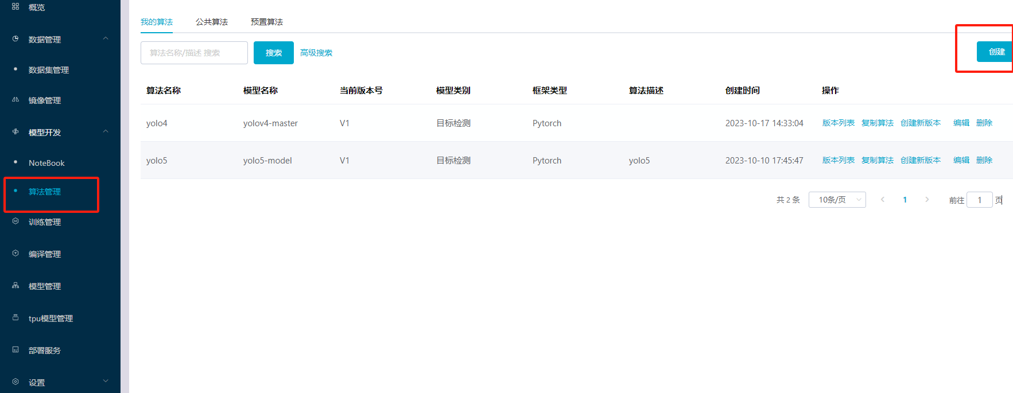
Task: Click the 数据管理 sidebar icon
Action: click(x=15, y=39)
